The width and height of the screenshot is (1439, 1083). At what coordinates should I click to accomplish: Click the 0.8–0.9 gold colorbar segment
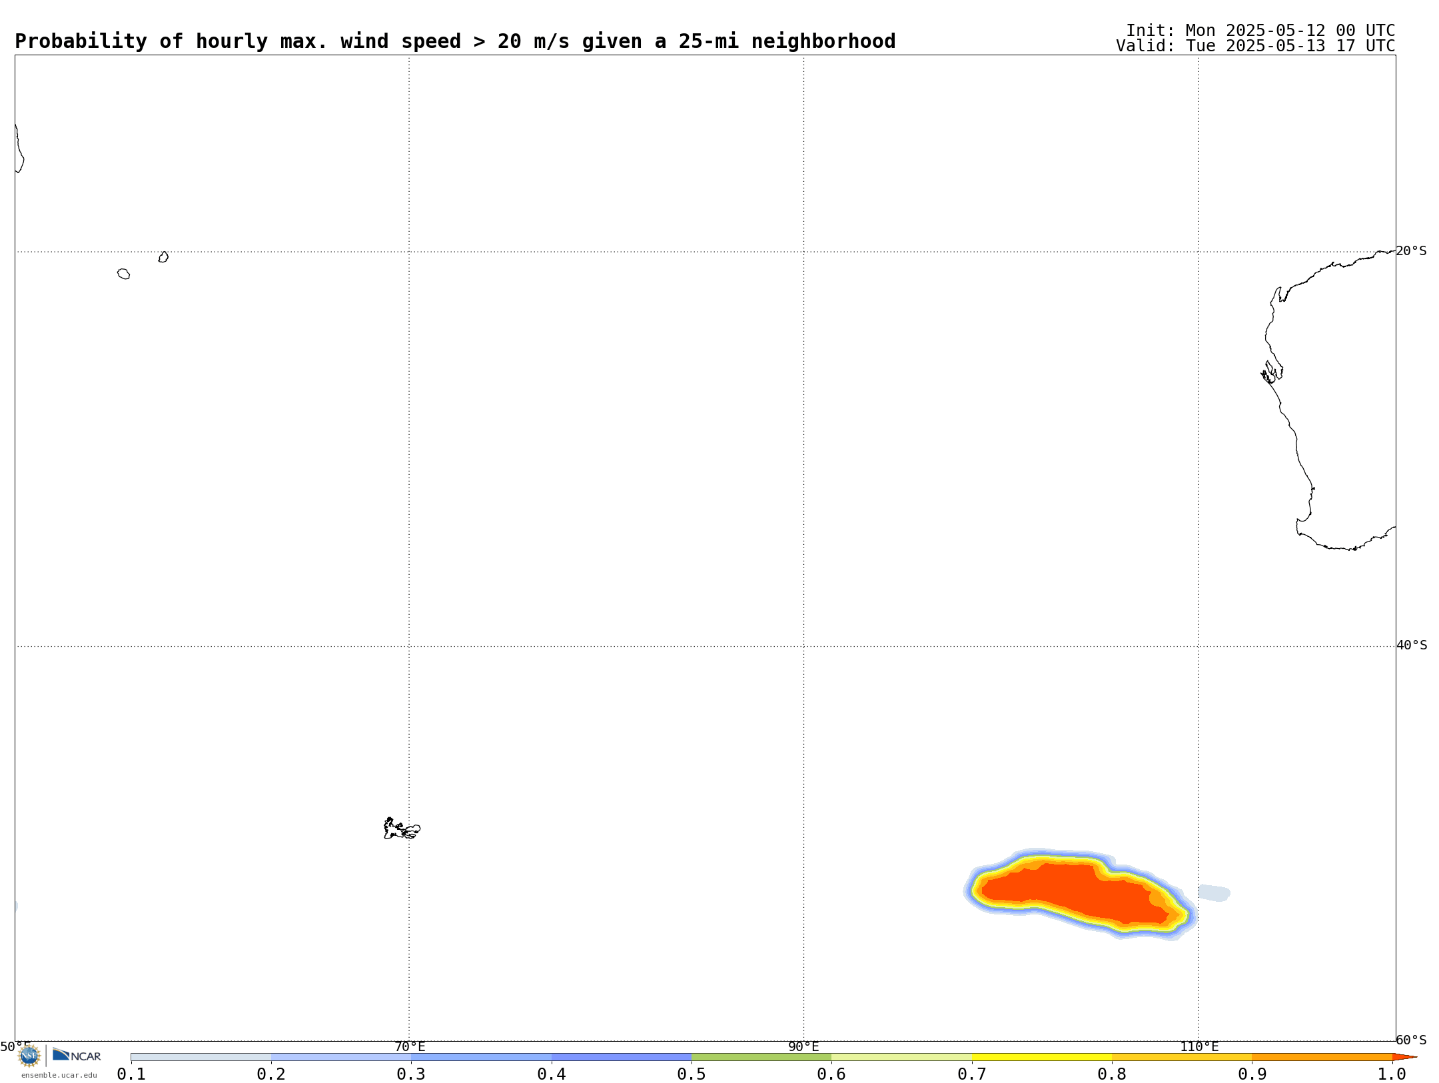1182,1057
